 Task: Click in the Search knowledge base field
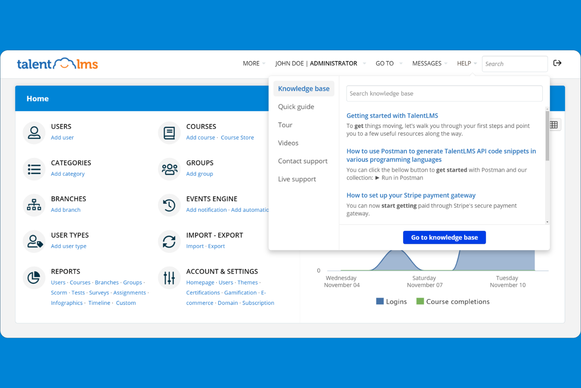click(x=444, y=94)
